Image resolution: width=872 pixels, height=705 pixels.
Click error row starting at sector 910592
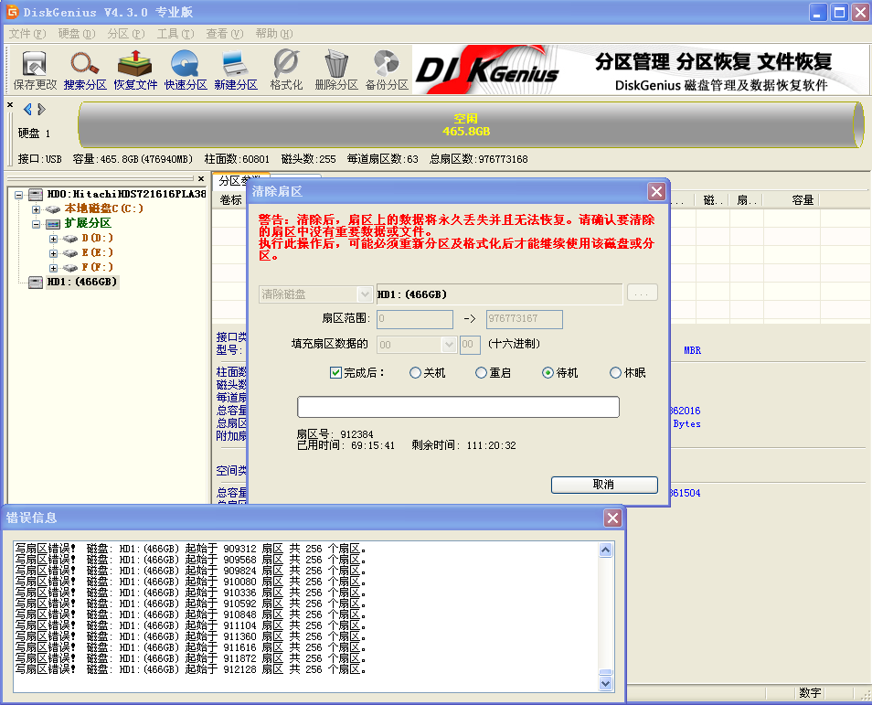[191, 604]
